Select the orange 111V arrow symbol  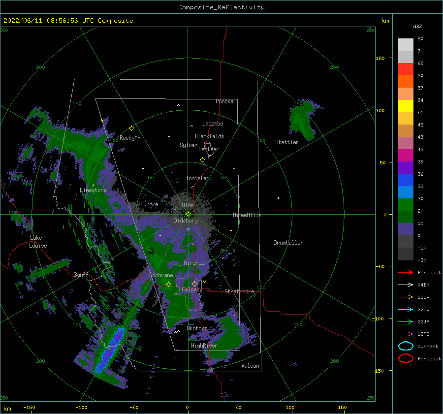[x=406, y=297]
